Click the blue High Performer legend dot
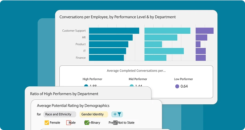 [x=86, y=86]
